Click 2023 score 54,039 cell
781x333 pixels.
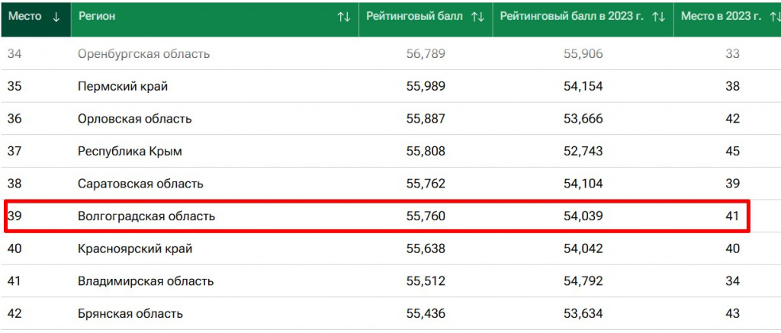tap(583, 216)
